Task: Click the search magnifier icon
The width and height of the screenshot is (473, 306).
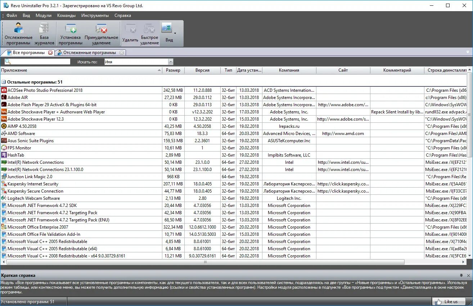Action: point(8,62)
